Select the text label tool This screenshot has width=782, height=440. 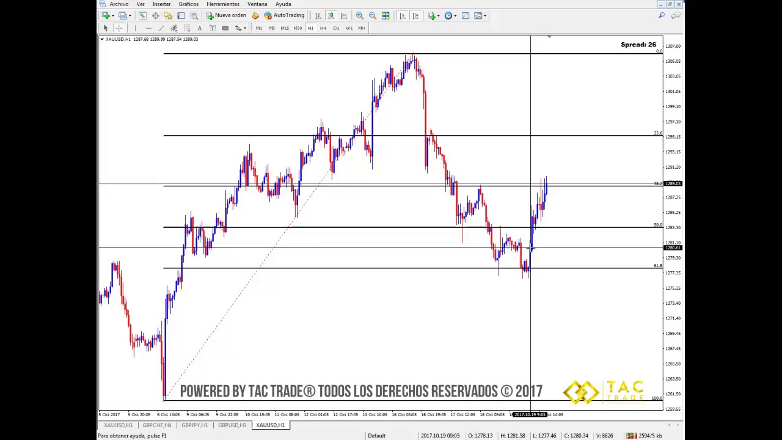213,28
